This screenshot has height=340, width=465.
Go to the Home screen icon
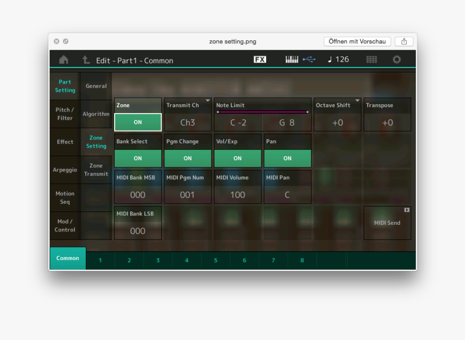[x=64, y=60]
